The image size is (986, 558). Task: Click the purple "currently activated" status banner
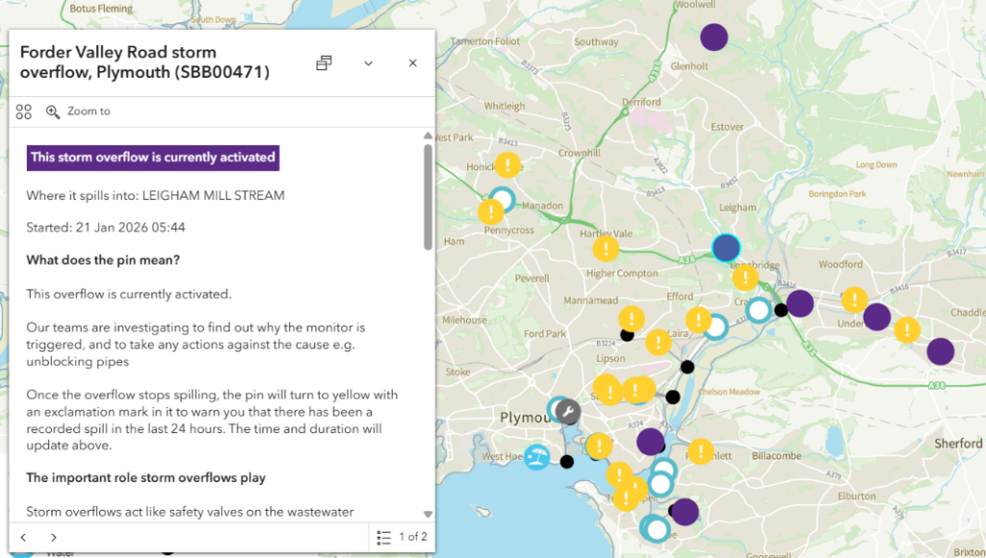153,158
